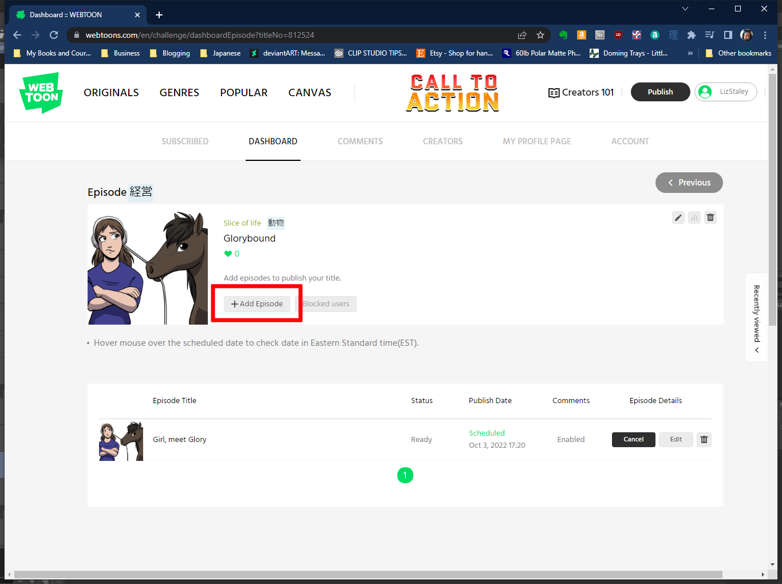Open the Japanese bookmarks folder
The height and width of the screenshot is (584, 782).
click(x=220, y=53)
